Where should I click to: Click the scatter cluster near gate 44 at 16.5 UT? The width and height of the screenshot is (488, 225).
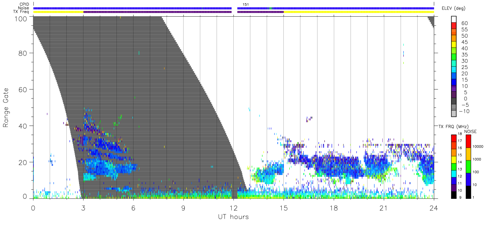pyautogui.click(x=309, y=119)
